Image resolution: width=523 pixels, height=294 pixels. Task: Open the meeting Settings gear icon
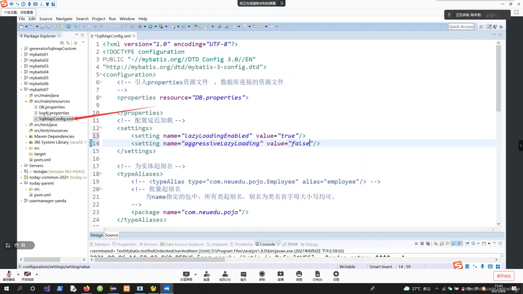tap(336, 276)
